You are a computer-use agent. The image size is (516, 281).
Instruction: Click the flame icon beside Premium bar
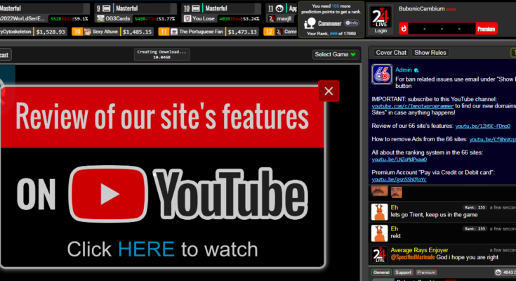(404, 29)
